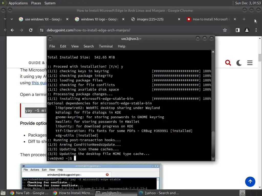Switch to 'vm3@vm3:~' taskbar window
The width and height of the screenshot is (262, 196).
click(116, 193)
